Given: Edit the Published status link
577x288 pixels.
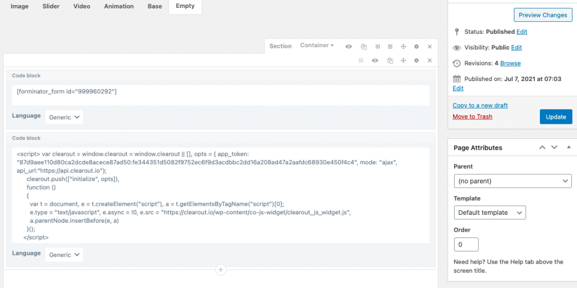Looking at the screenshot, I should pos(521,31).
